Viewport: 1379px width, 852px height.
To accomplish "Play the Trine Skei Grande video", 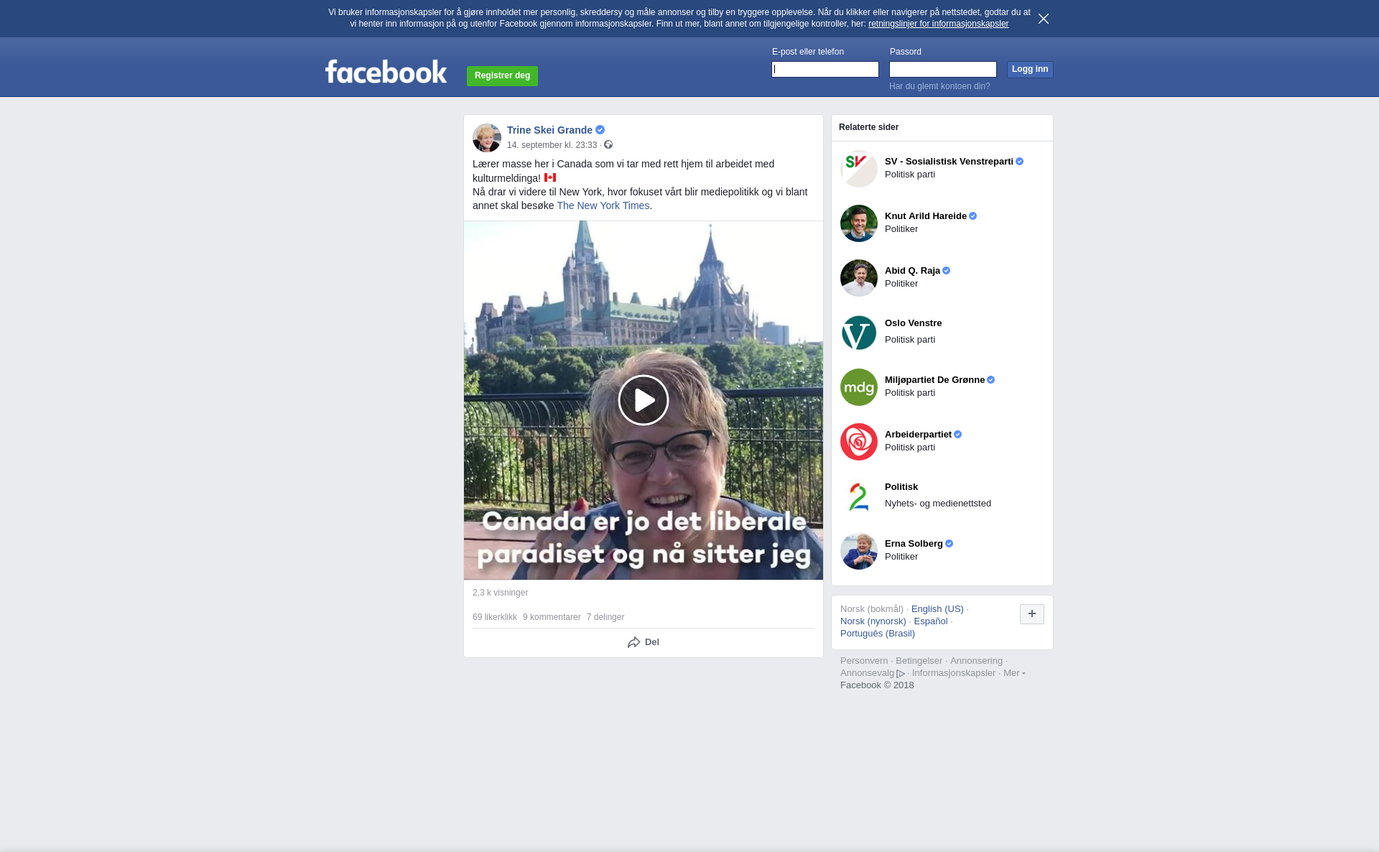I will click(643, 400).
